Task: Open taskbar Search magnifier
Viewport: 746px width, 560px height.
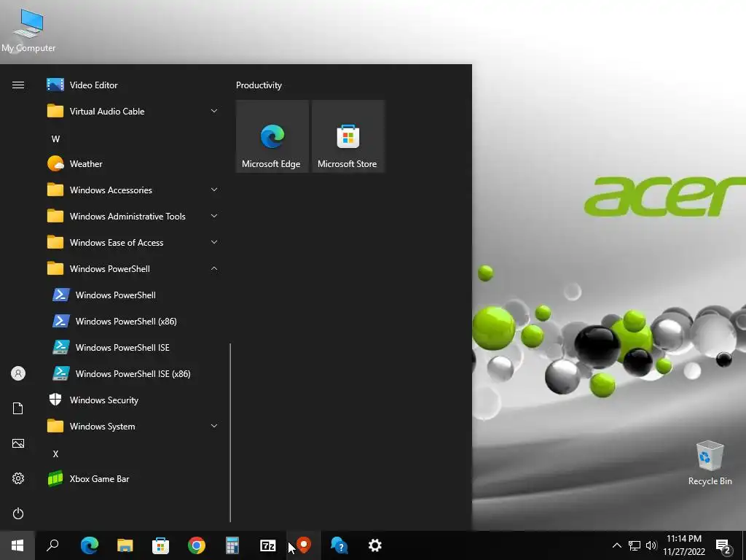Action: 52,545
